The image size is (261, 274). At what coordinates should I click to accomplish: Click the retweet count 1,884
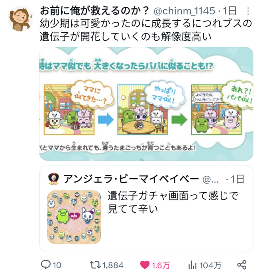113,265
